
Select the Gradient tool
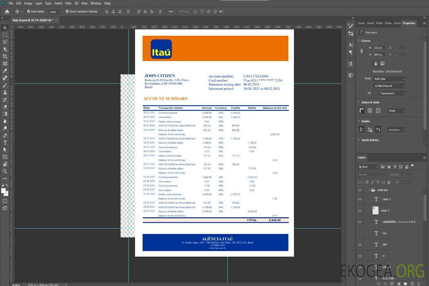tap(5, 114)
